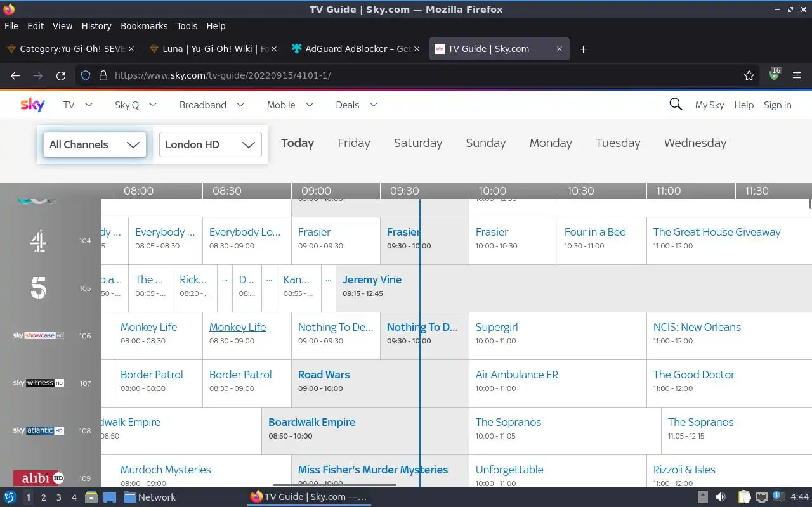
Task: Open Firefox hamburger application menu
Action: click(x=797, y=75)
